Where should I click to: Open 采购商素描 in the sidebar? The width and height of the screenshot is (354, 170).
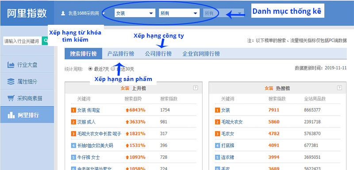pyautogui.click(x=27, y=98)
